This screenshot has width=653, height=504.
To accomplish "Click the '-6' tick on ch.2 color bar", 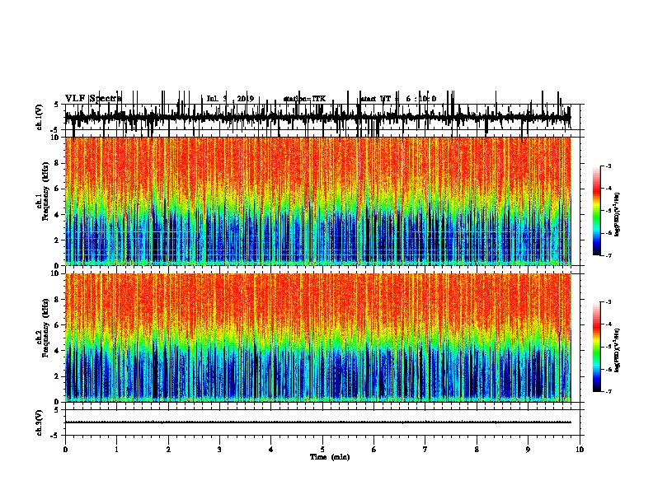I will [x=608, y=369].
